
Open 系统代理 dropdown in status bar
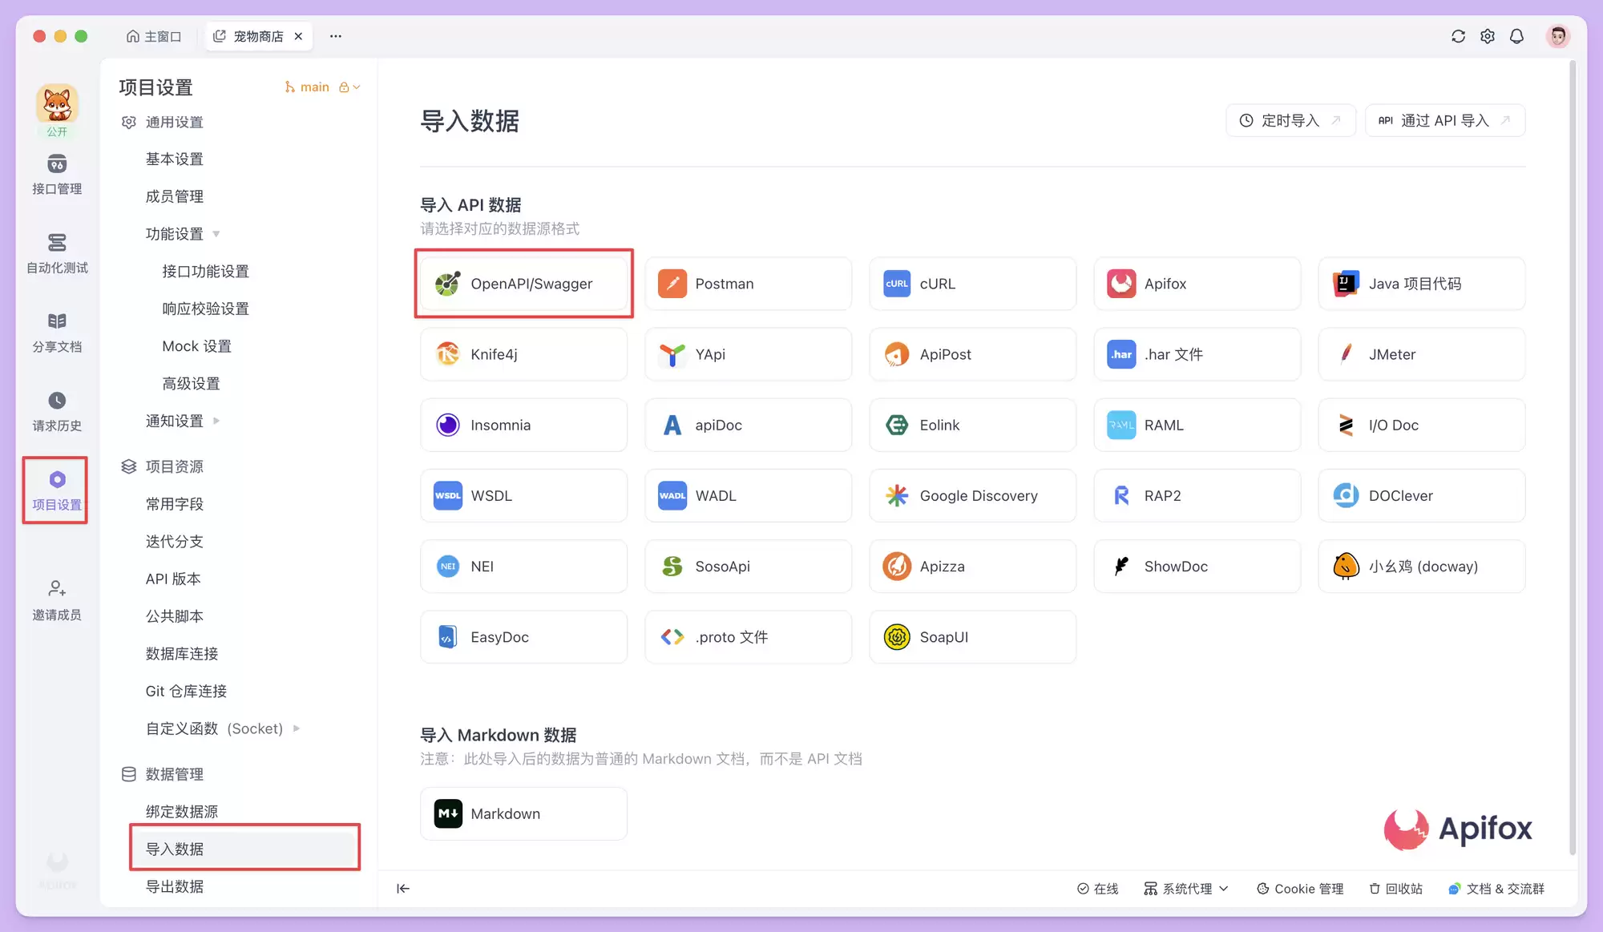coord(1186,888)
